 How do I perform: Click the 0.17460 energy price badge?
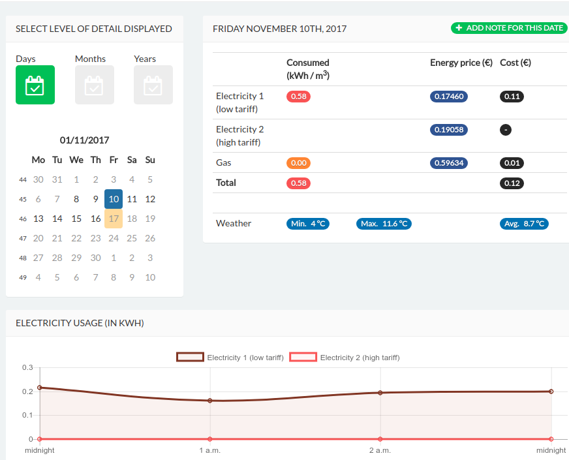(x=449, y=97)
